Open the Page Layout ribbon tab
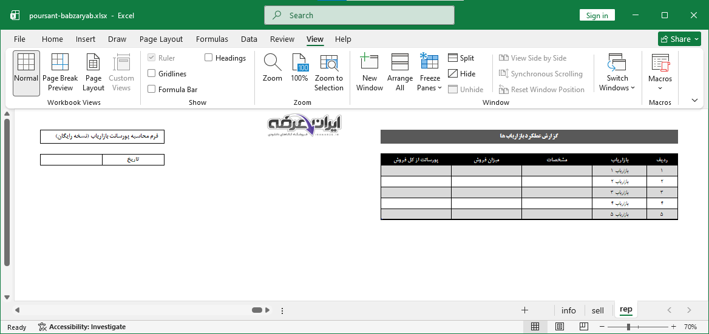Viewport: 709px width, 334px height. [x=161, y=39]
